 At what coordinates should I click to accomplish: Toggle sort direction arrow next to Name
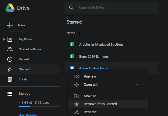[x=80, y=33]
